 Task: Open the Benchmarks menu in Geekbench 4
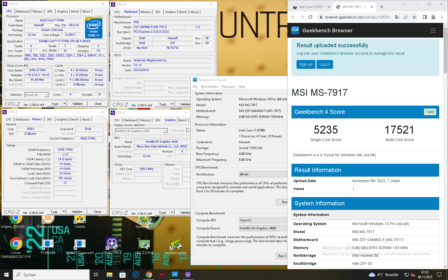[x=210, y=87]
